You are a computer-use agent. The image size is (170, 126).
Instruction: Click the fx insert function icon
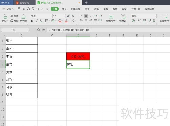coord(44,30)
